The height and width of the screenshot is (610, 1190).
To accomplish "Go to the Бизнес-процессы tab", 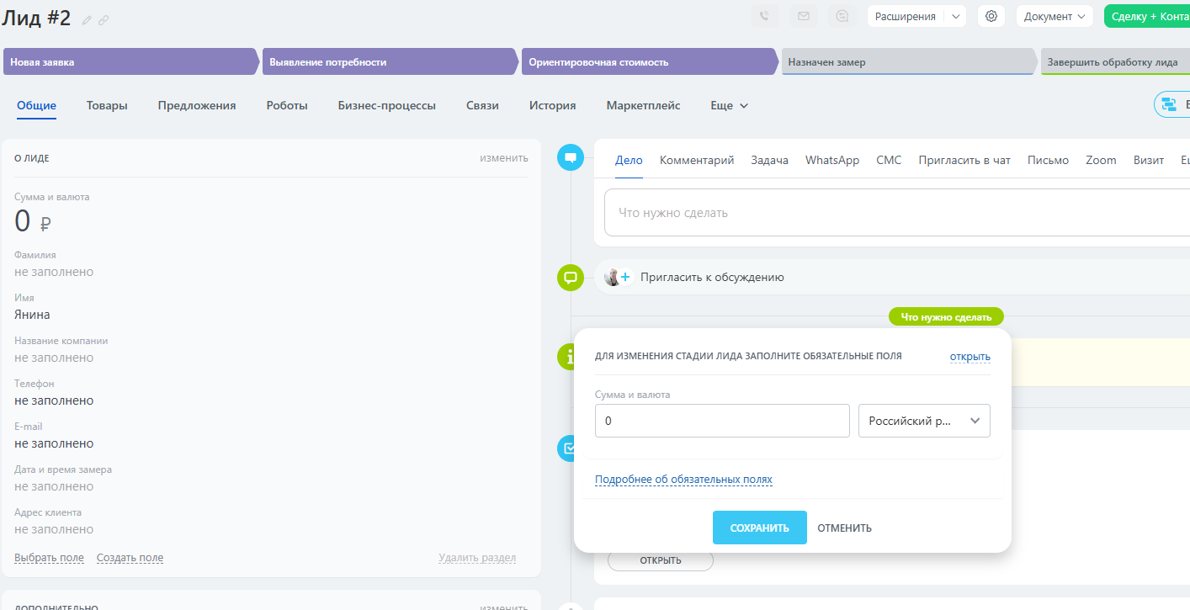I will coord(387,106).
